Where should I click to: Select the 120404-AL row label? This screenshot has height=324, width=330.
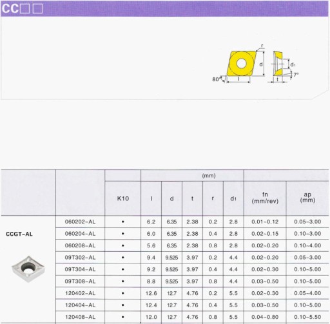pyautogui.click(x=80, y=305)
